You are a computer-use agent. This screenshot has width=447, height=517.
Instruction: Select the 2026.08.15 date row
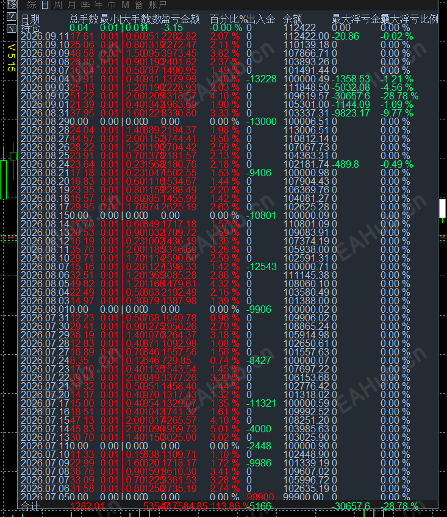45,215
